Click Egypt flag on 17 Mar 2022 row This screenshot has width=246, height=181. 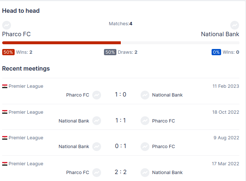[x=5, y=164]
